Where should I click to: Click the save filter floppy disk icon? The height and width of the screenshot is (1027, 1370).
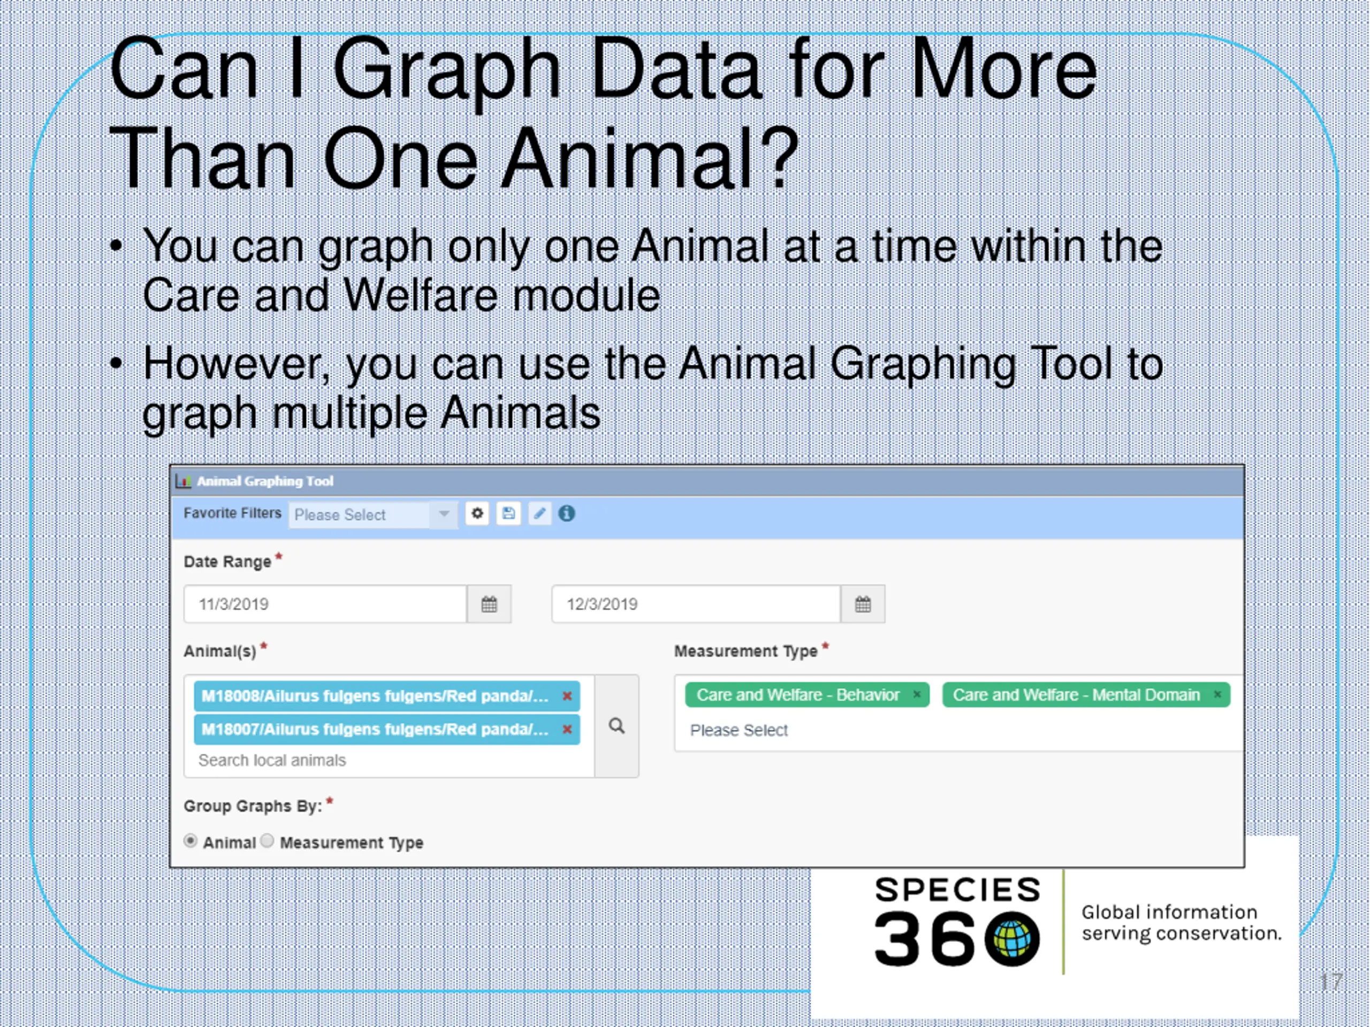point(508,514)
